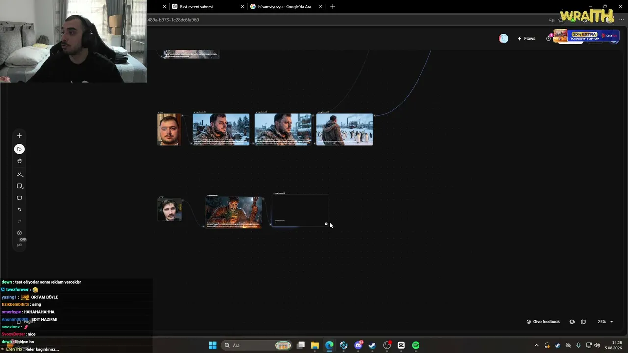
Task: Select the warrior by fire image node
Action: pos(233,212)
